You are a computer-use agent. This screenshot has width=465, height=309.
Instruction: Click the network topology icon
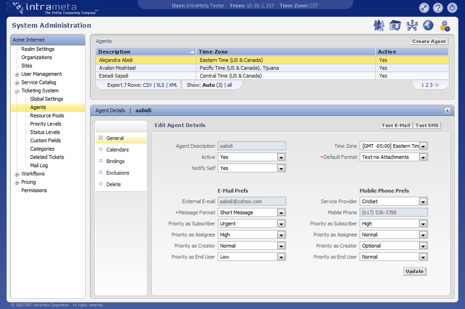[412, 25]
